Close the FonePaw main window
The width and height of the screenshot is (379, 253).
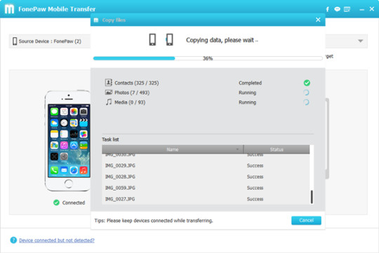coord(372,9)
